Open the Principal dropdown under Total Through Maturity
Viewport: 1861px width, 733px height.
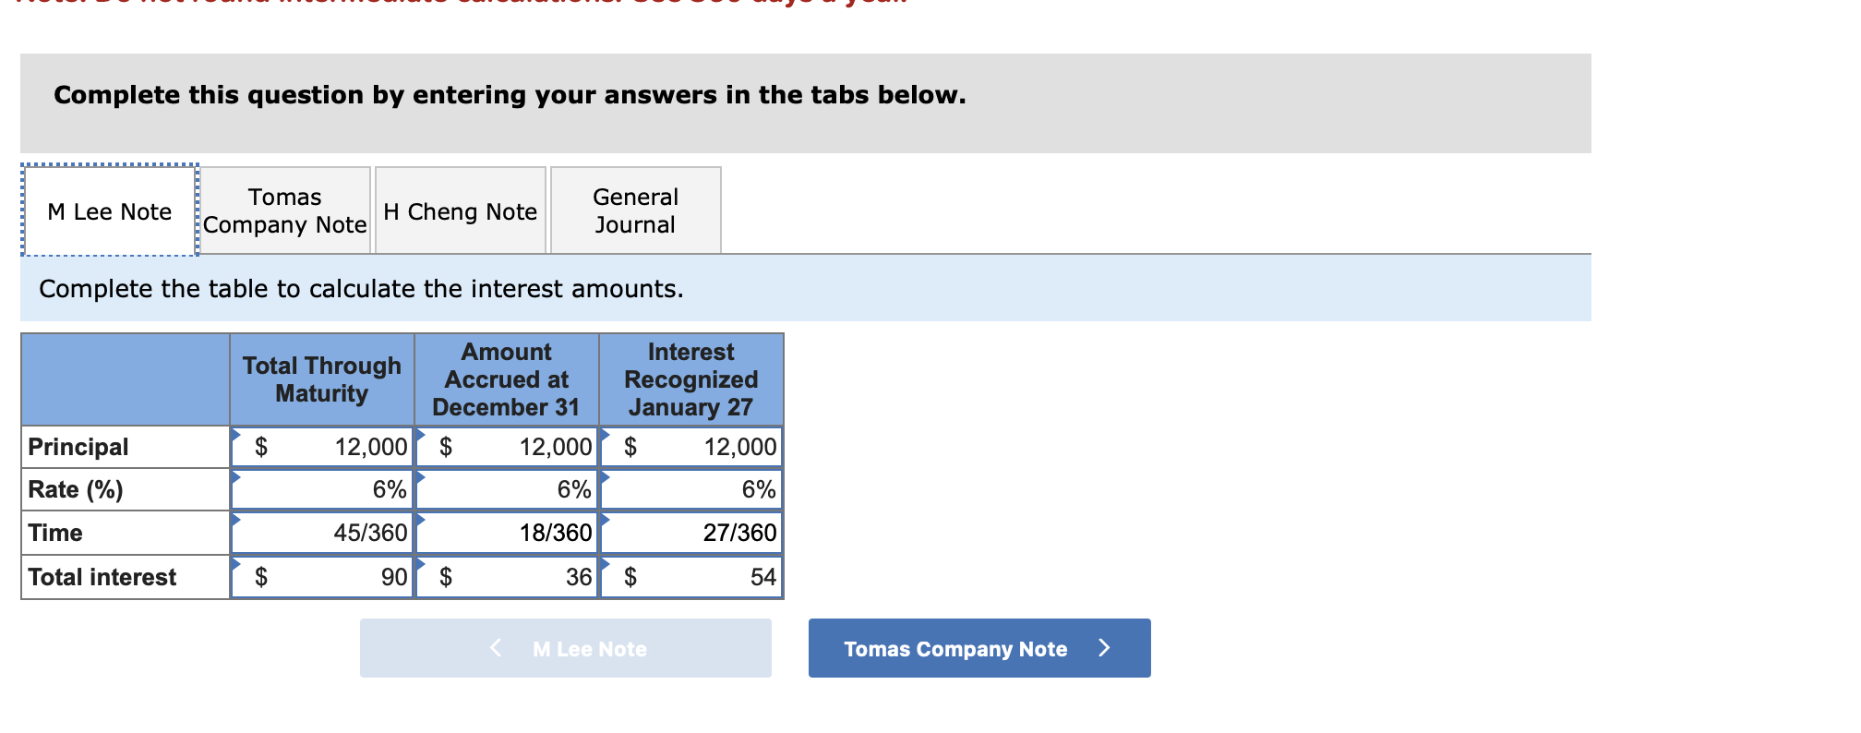(235, 434)
